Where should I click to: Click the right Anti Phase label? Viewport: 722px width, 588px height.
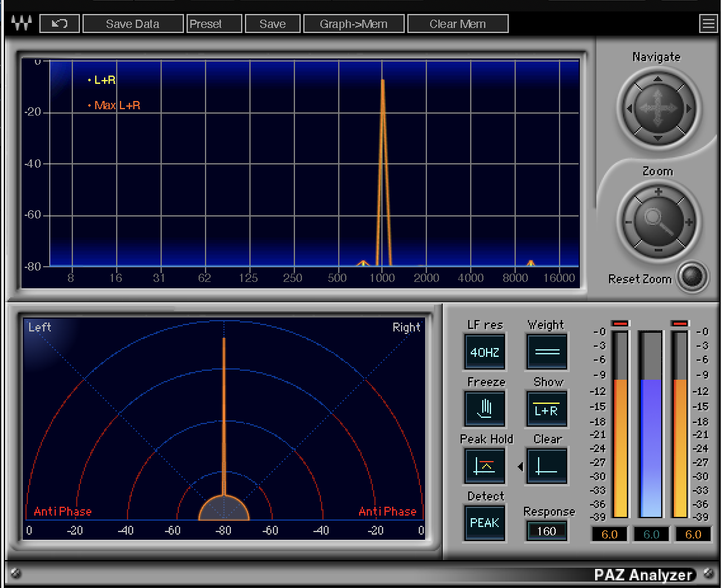click(x=387, y=512)
